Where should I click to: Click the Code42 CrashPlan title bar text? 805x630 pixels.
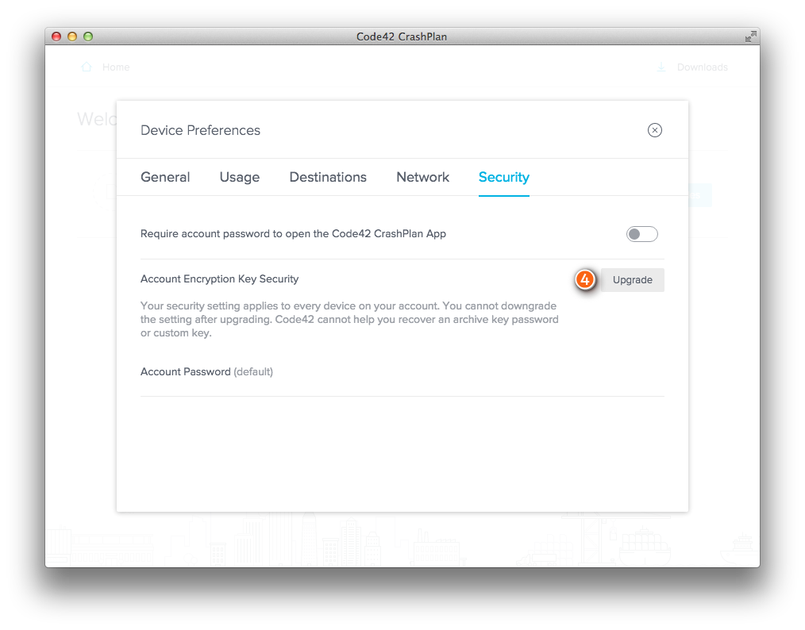click(402, 36)
